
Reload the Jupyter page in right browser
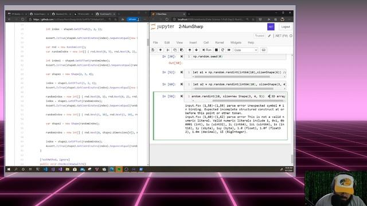pyautogui.click(x=167, y=19)
